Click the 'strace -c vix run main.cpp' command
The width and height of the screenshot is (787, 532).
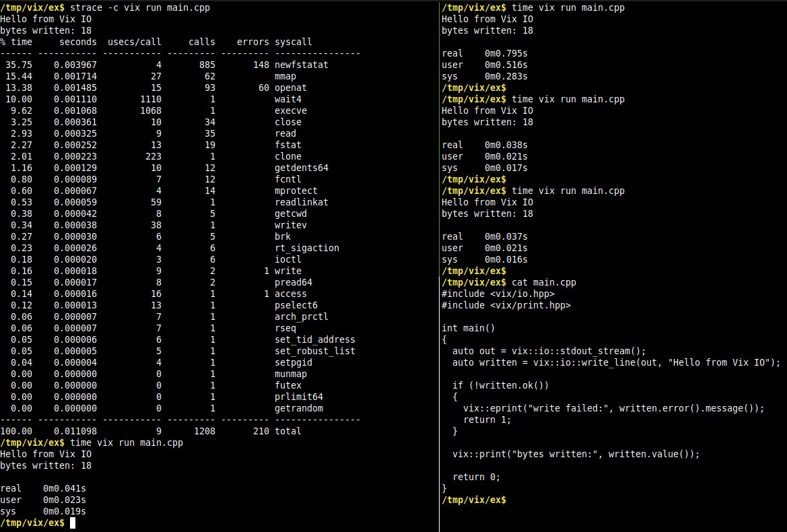[140, 7]
